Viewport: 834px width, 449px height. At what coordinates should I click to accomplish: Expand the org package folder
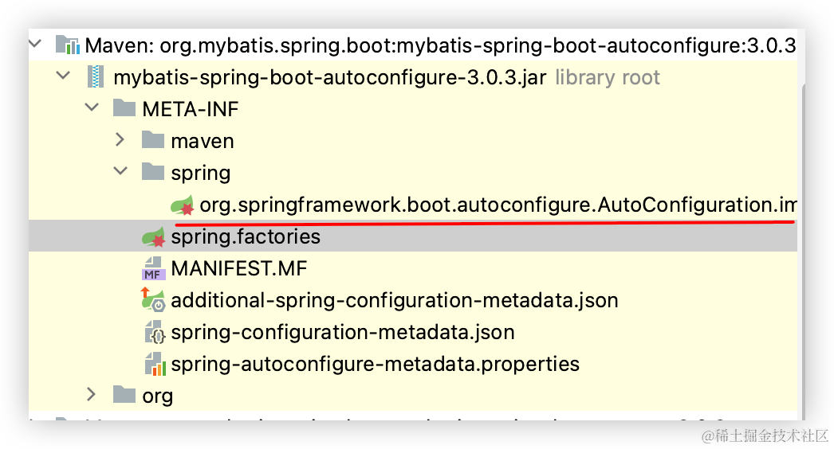91,396
